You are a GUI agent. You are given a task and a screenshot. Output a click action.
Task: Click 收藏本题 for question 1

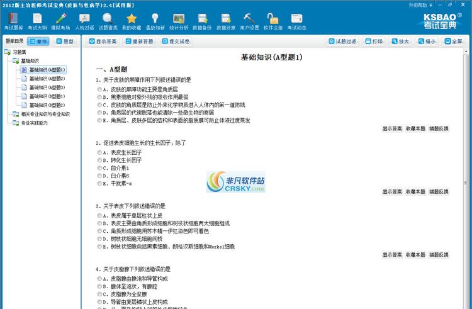415,128
